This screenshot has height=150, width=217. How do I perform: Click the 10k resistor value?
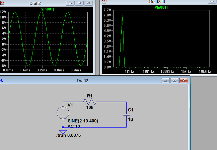(90, 107)
